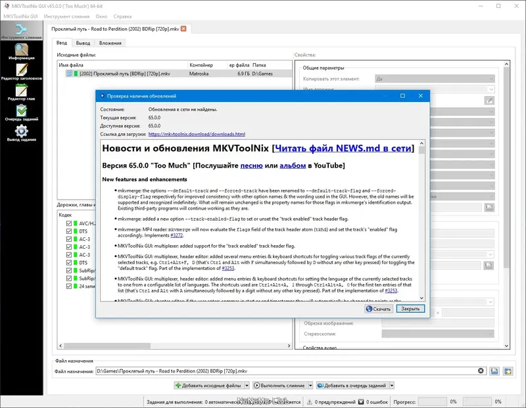Viewport: 526px width, 408px height.
Task: Switch to the Вложения tab
Action: coord(110,43)
